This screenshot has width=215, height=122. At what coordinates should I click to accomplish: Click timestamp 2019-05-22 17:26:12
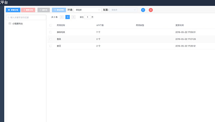(x=185, y=46)
